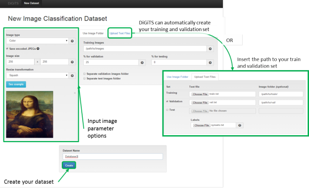Click the Mona Lisa example thumbnail
The width and height of the screenshot is (309, 189).
tap(30, 114)
